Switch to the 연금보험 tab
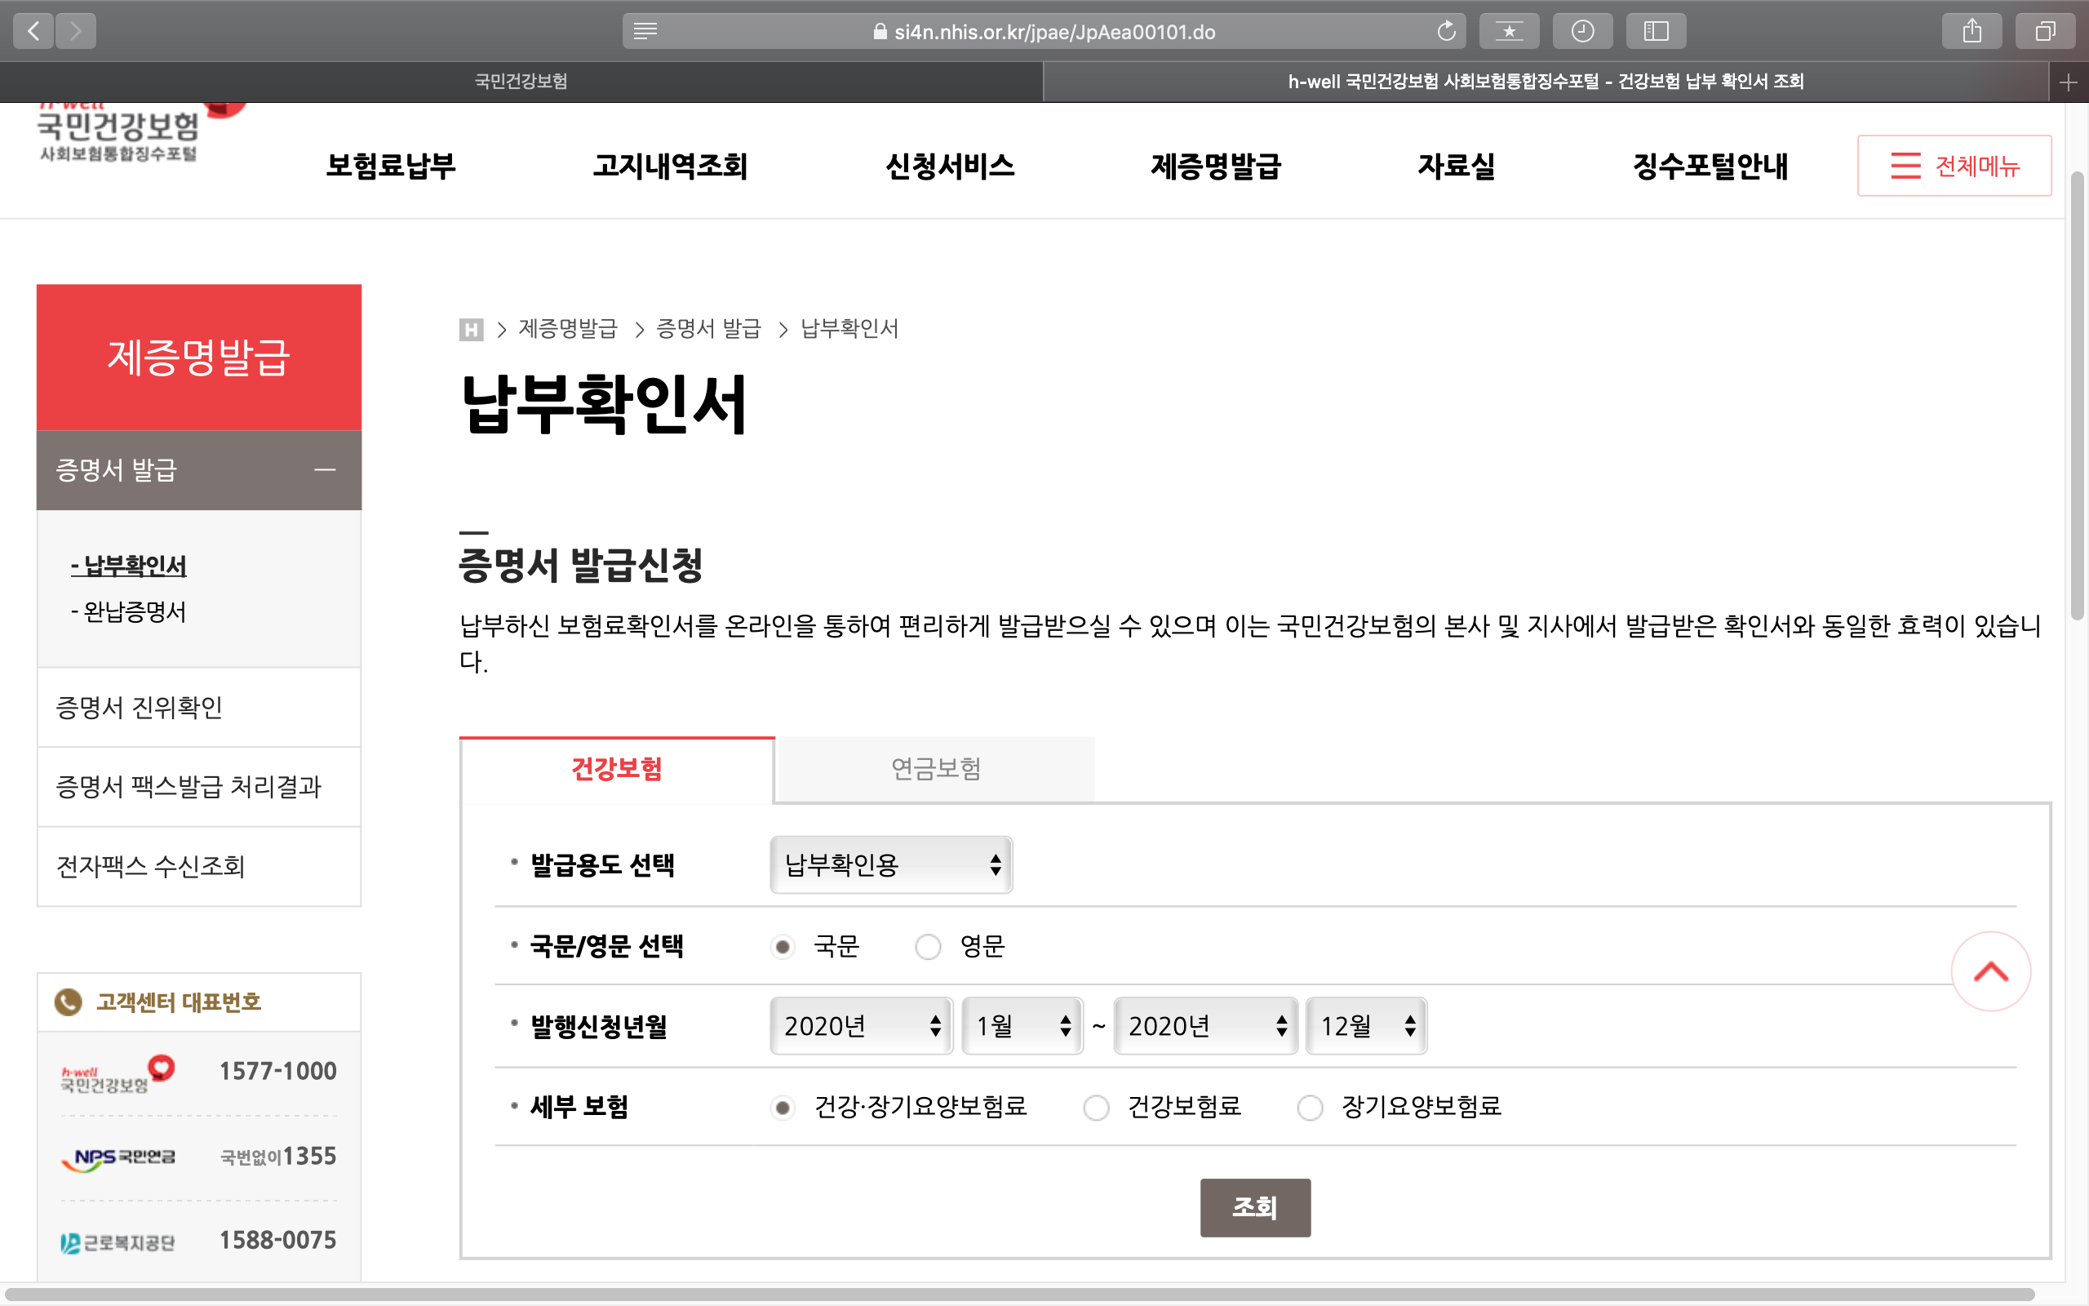The image size is (2089, 1306). point(935,769)
